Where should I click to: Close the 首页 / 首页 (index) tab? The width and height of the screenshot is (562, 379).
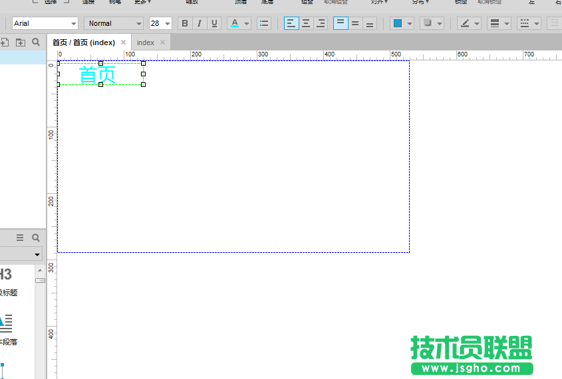tap(123, 42)
